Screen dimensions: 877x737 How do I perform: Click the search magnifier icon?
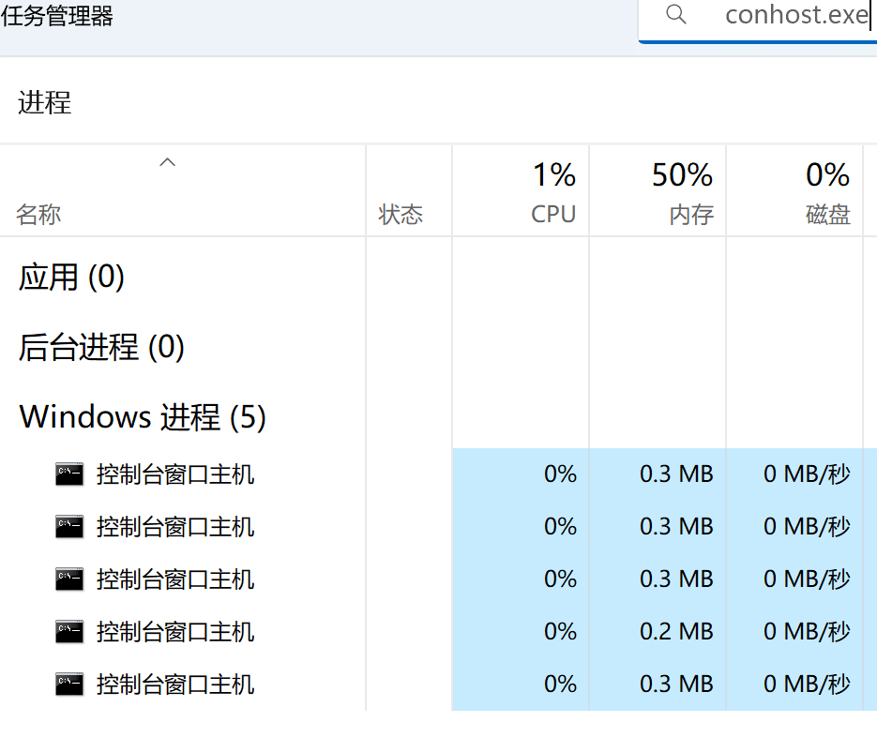click(x=675, y=15)
